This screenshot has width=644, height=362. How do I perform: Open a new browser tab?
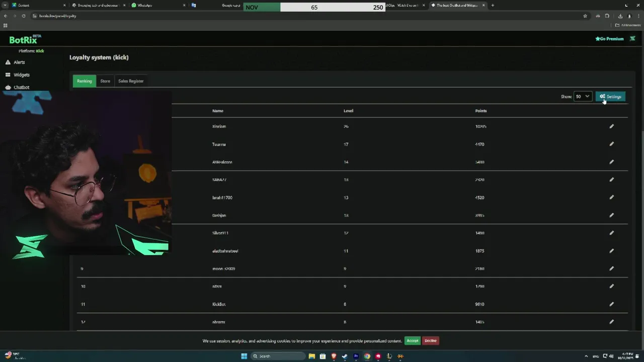(493, 5)
